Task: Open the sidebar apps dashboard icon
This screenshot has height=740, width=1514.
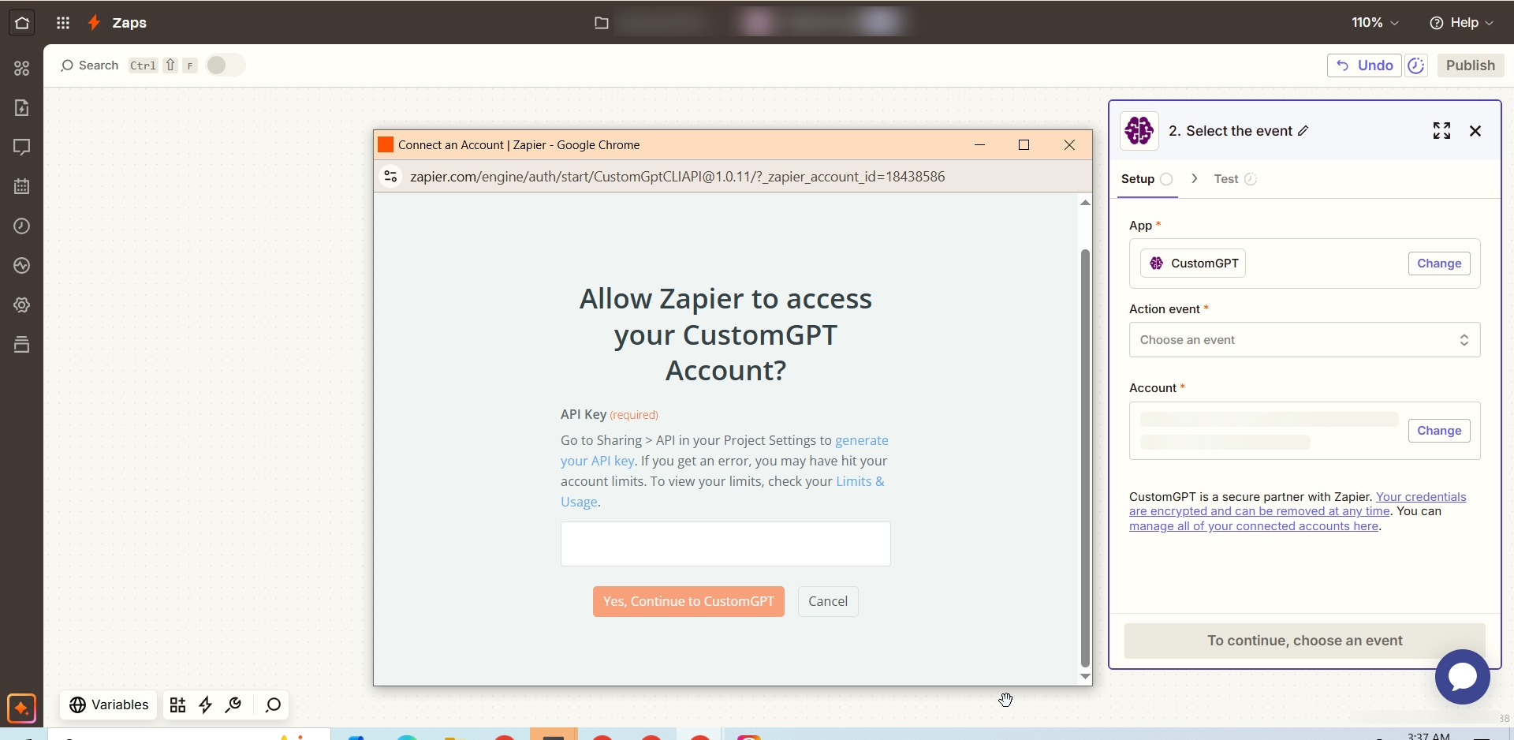Action: (22, 69)
